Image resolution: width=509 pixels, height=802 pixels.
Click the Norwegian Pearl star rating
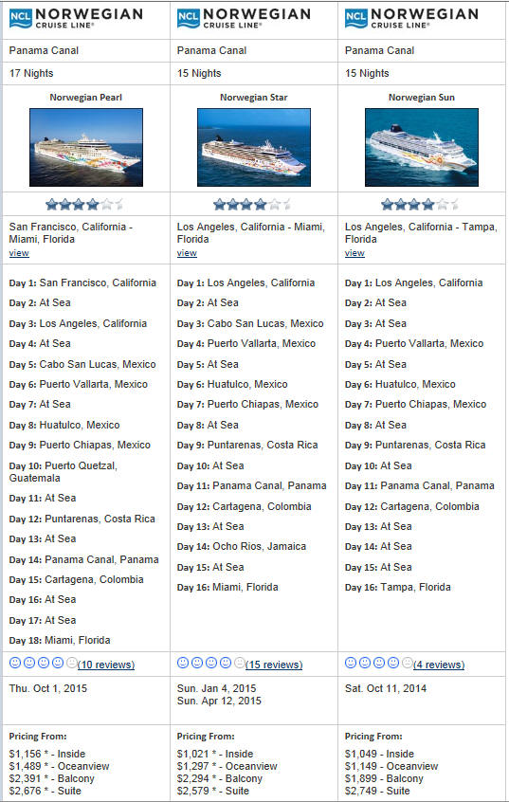(84, 205)
